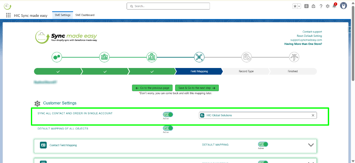Click Save & Go to the next step

tap(197, 88)
